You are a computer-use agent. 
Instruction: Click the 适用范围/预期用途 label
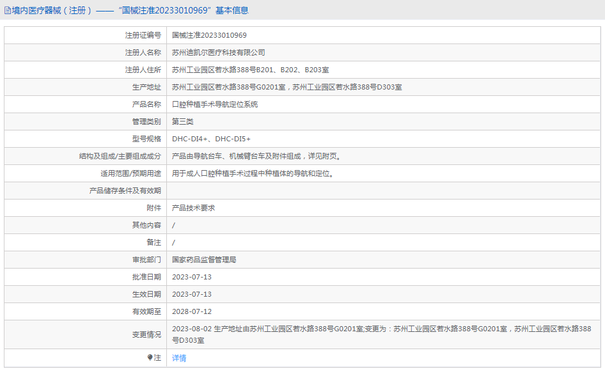131,174
